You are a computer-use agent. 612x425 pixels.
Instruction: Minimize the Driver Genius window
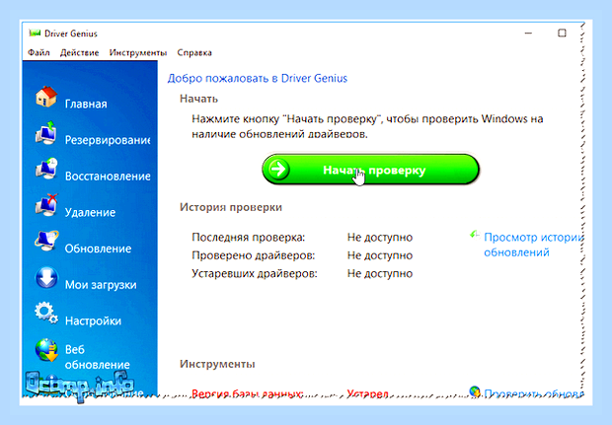[528, 34]
